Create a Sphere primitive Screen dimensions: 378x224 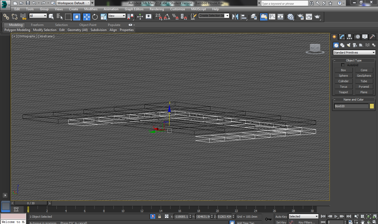pos(344,76)
